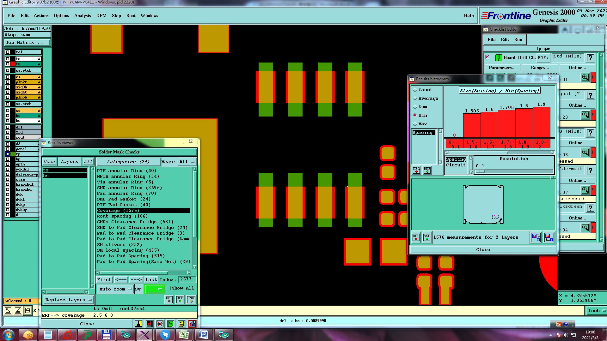
Task: Select the Count radio option
Action: [415, 90]
